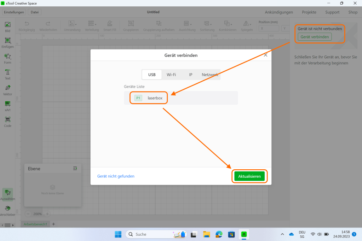Switch to the Wi-Fi tab
Screen dimensions: 362x241
tap(171, 75)
